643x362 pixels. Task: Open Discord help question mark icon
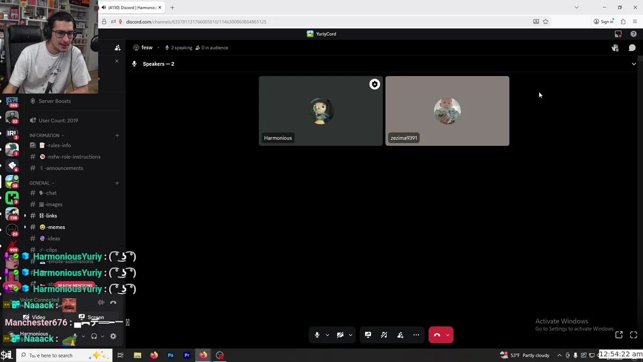click(x=633, y=34)
